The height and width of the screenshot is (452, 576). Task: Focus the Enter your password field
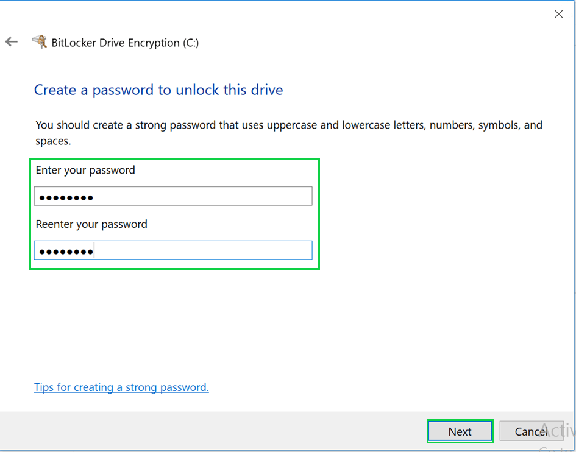point(173,196)
